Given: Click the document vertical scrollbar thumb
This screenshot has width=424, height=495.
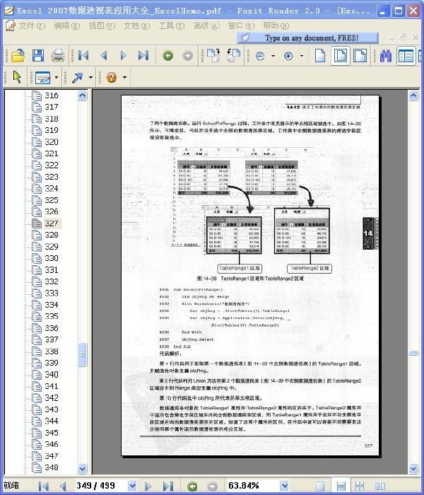Looking at the screenshot, I should pos(413,353).
